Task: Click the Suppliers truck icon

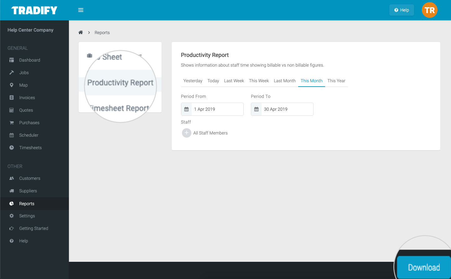Action: coord(12,191)
